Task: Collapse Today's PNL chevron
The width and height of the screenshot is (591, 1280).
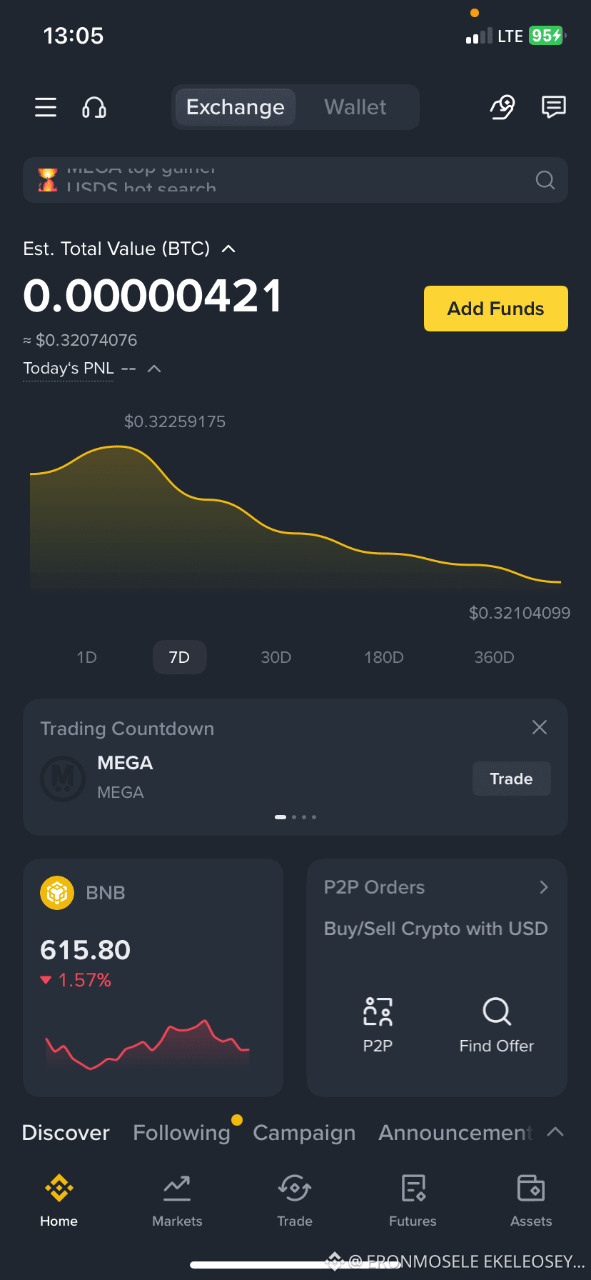Action: (x=154, y=369)
